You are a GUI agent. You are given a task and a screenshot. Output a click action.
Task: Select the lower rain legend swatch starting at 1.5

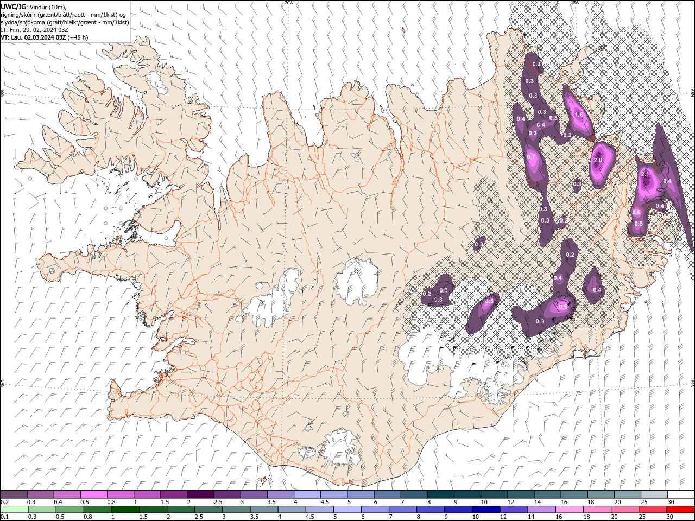coord(153,510)
